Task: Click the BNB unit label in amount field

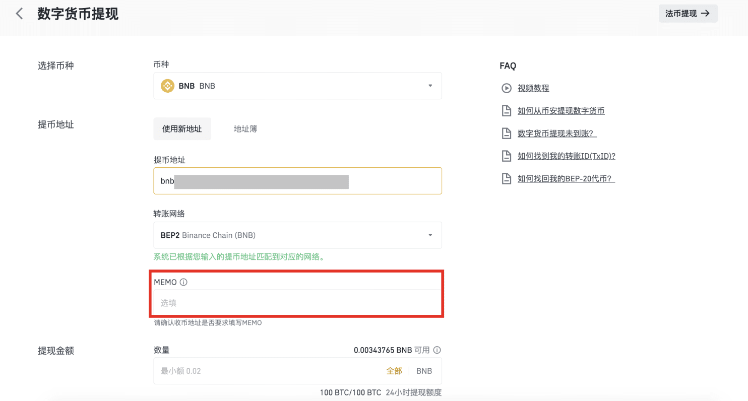Action: click(424, 371)
